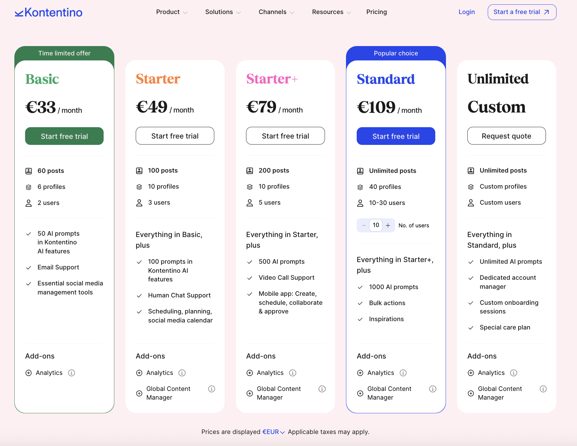Screen dimensions: 577x446
Task: Increase the Standard number of users
Action: pyautogui.click(x=388, y=225)
